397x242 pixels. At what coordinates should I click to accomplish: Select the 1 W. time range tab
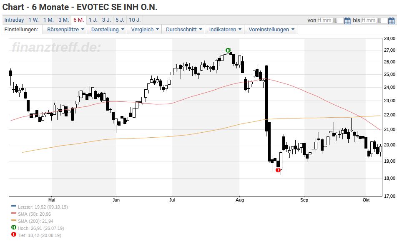pos(33,20)
